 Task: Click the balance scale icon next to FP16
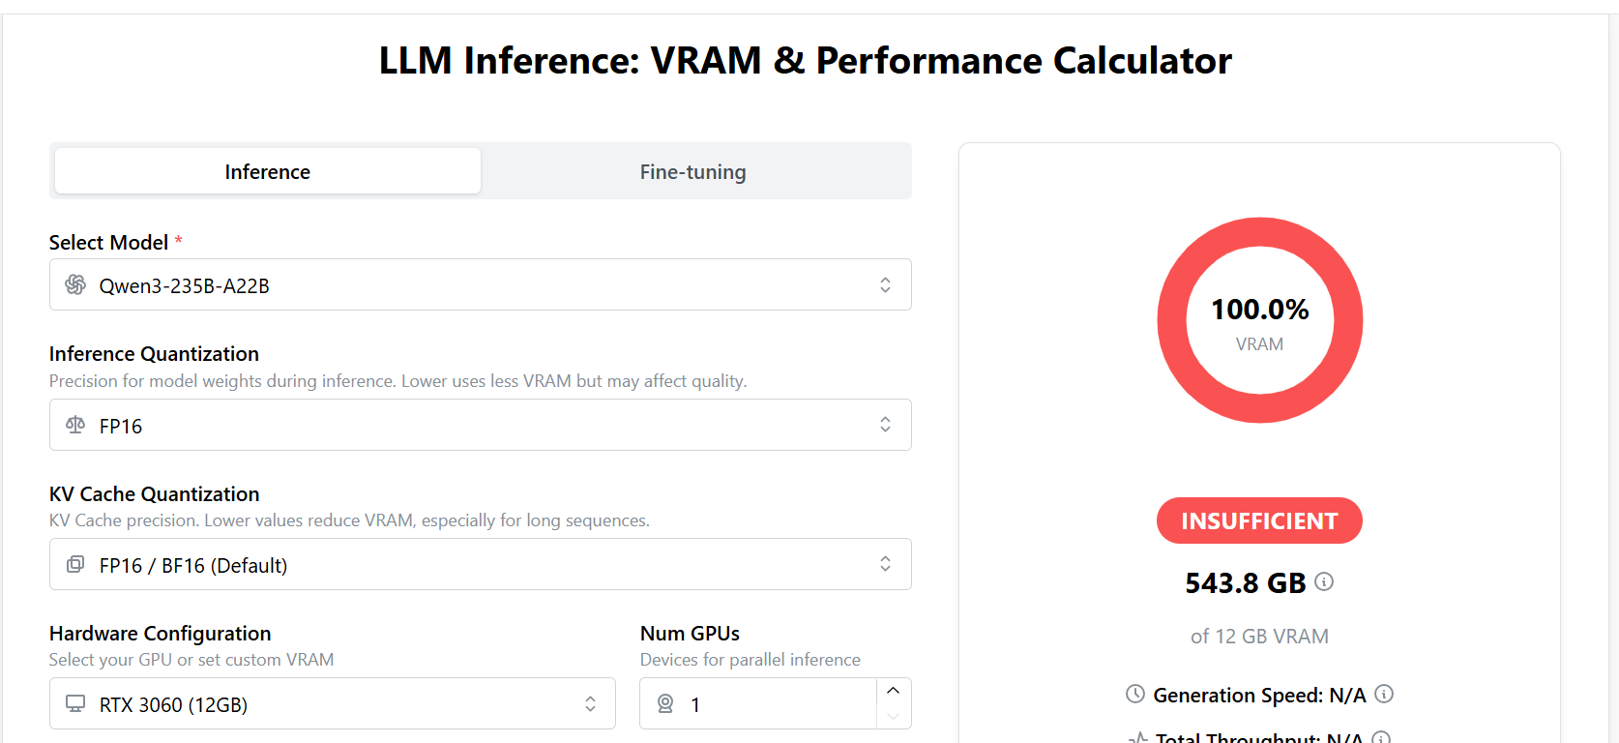pos(75,425)
